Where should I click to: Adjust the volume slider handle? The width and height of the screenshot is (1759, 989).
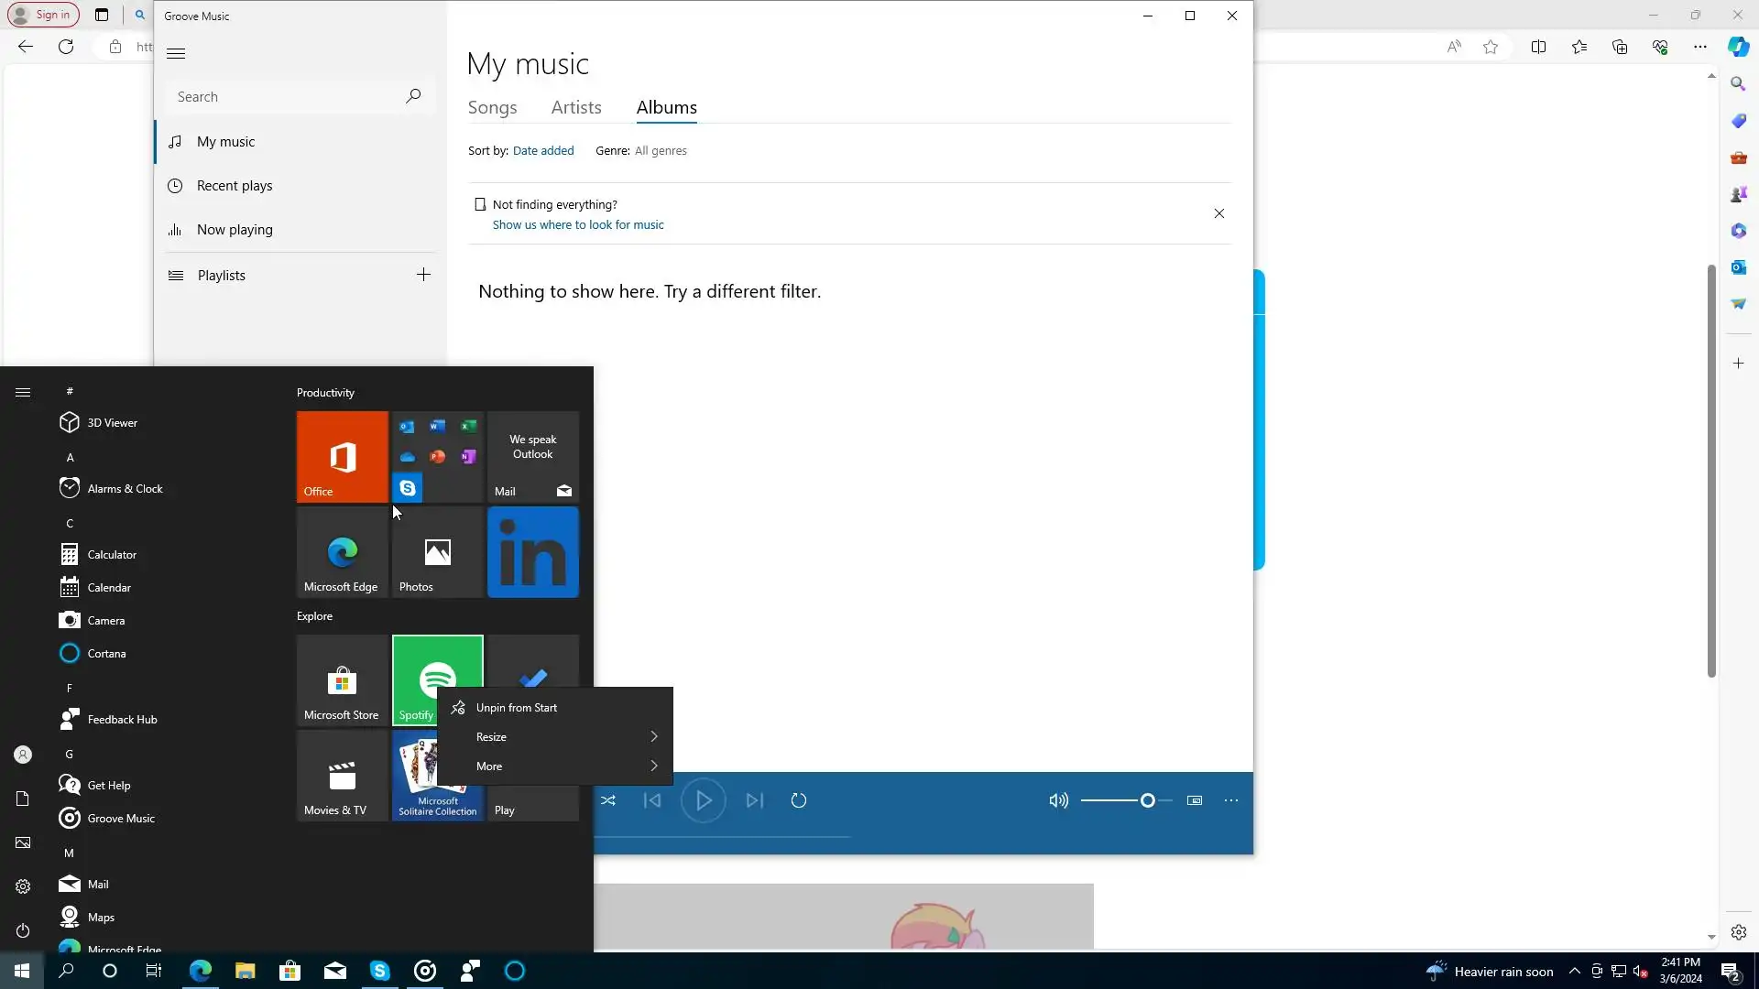(1147, 800)
